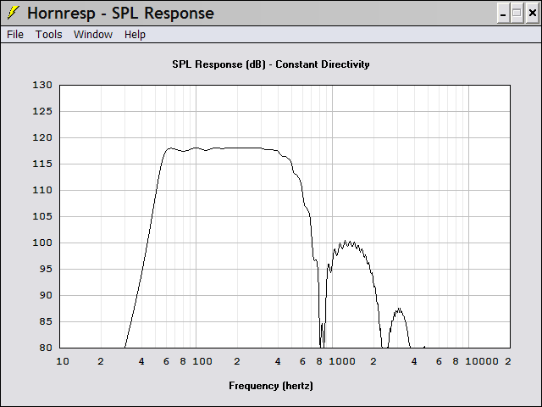Image resolution: width=542 pixels, height=407 pixels.
Task: Click the window title text Hornresp - SPL Response
Action: click(120, 14)
